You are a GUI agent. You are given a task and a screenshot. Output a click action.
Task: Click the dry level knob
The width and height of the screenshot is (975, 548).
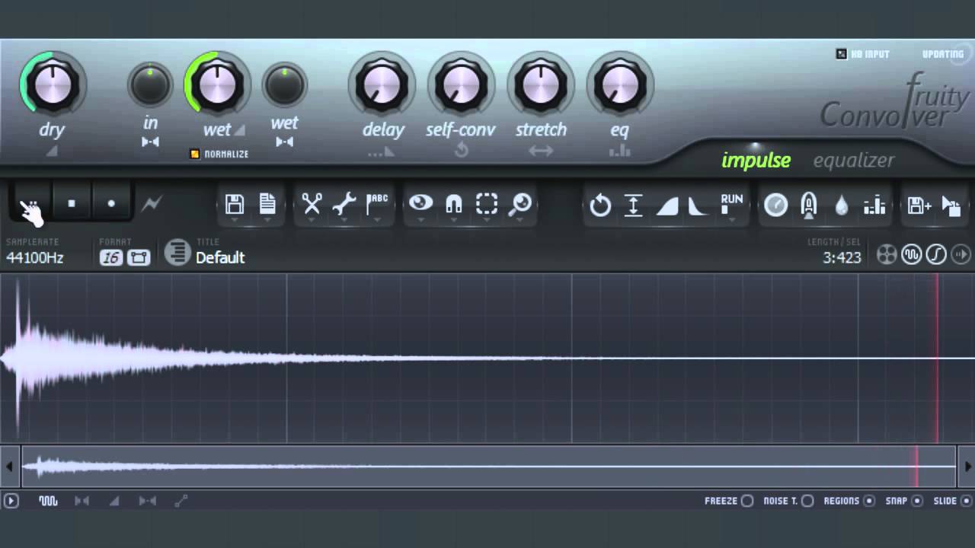[x=53, y=84]
